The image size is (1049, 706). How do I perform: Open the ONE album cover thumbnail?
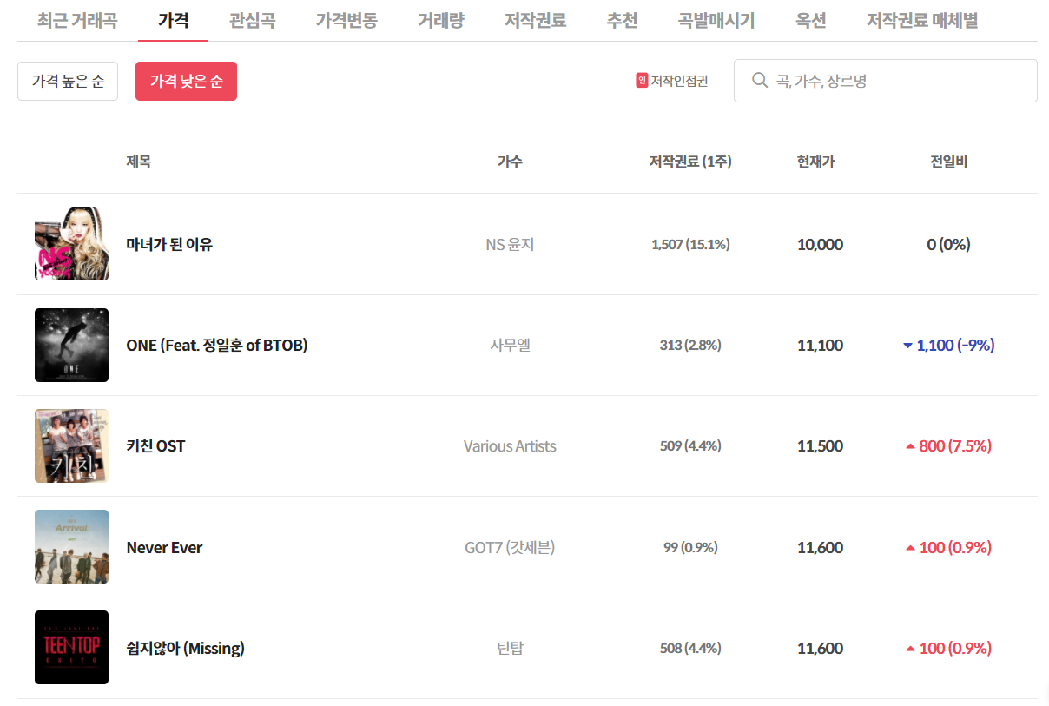71,345
